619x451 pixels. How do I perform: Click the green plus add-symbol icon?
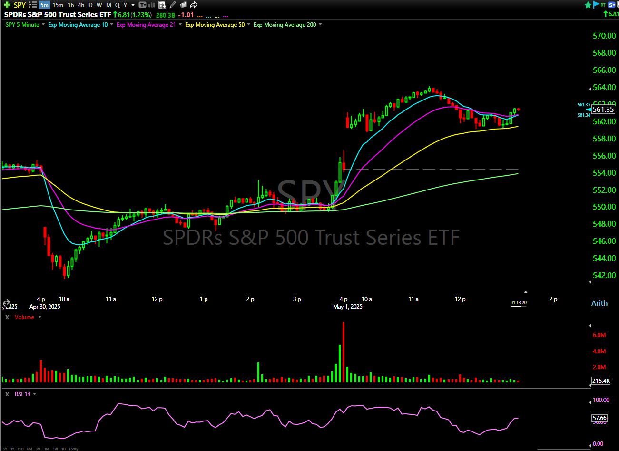click(7, 5)
